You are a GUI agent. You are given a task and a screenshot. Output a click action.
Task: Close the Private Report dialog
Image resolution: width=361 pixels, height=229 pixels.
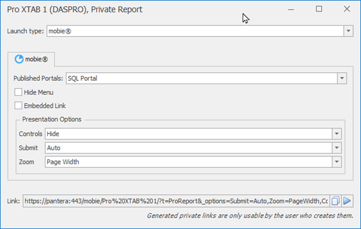347,9
